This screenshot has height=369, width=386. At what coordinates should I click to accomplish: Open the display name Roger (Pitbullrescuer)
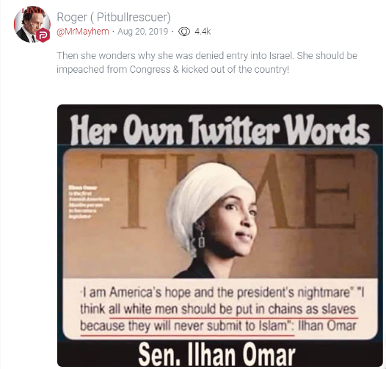click(114, 17)
